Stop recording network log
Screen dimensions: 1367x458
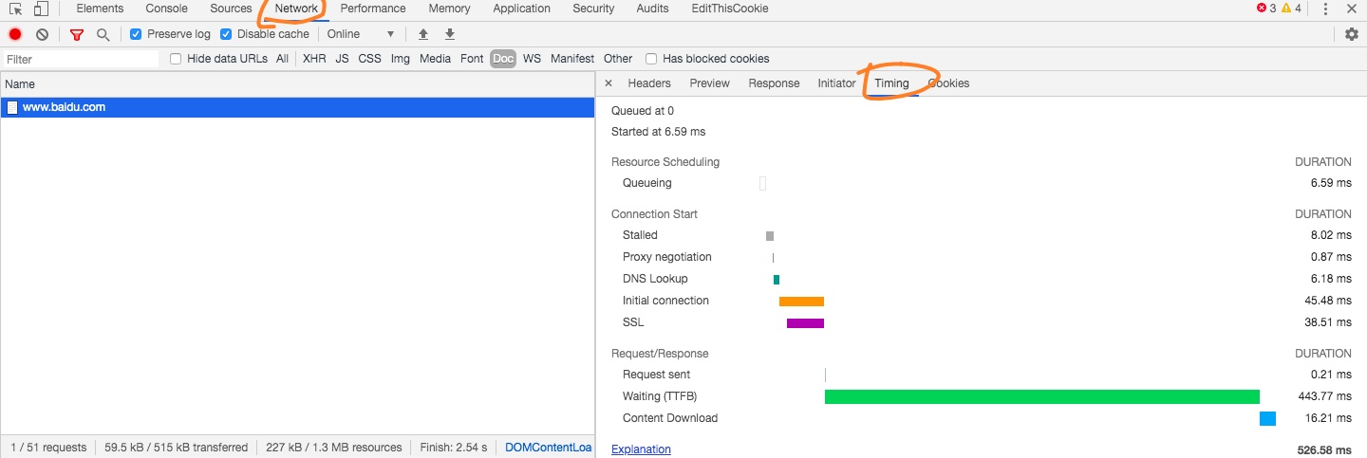15,34
